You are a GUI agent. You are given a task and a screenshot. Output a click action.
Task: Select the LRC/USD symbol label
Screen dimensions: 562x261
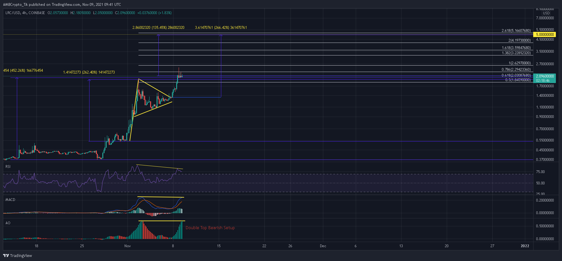click(13, 13)
